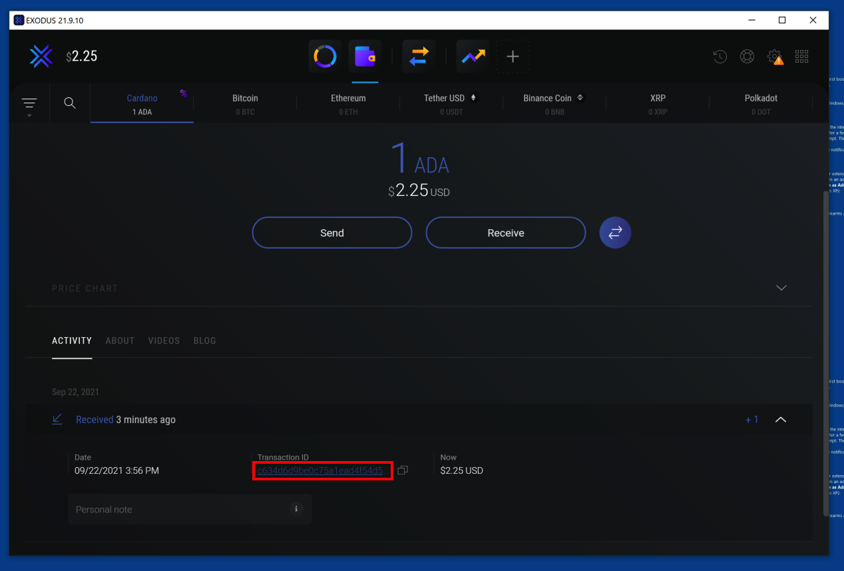Copy the transaction ID using copy icon
This screenshot has height=571, width=844.
click(403, 470)
